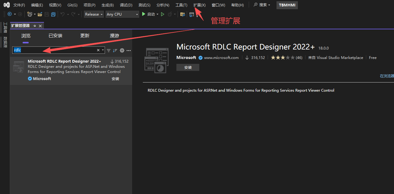This screenshot has height=194, width=394.
Task: Switch to the 漫游 tab
Action: click(114, 36)
